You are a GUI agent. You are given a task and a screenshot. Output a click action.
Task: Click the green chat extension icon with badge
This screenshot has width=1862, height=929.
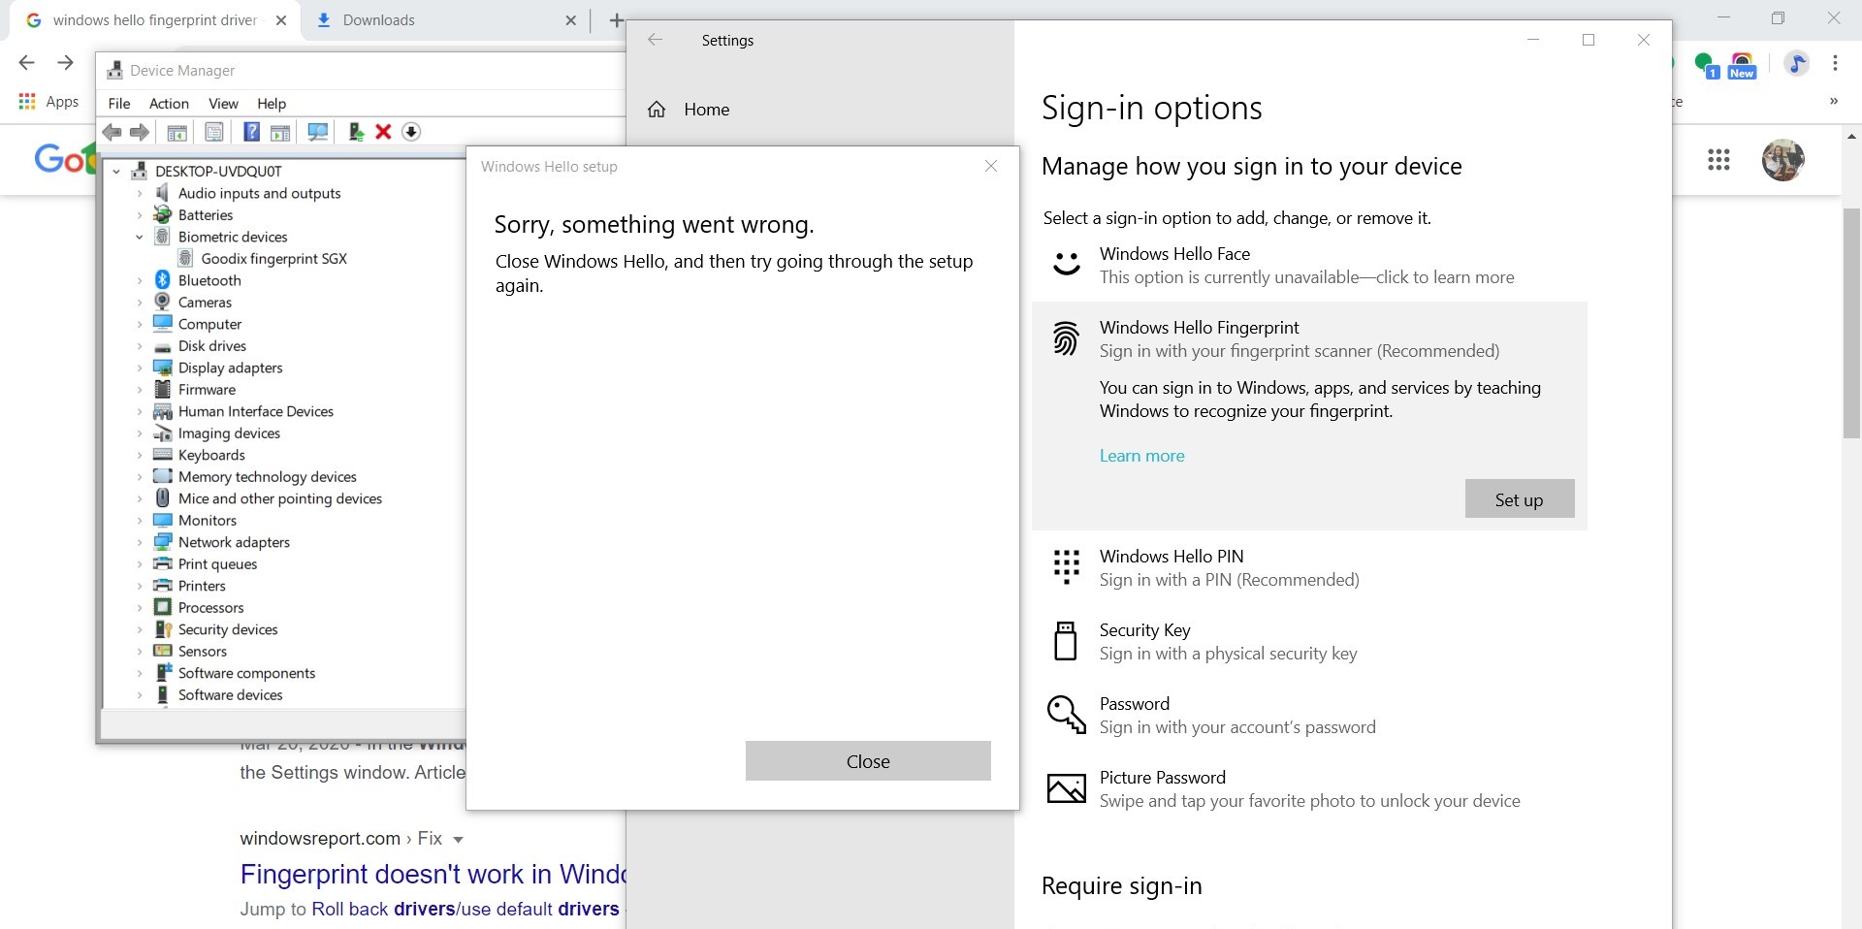1706,65
